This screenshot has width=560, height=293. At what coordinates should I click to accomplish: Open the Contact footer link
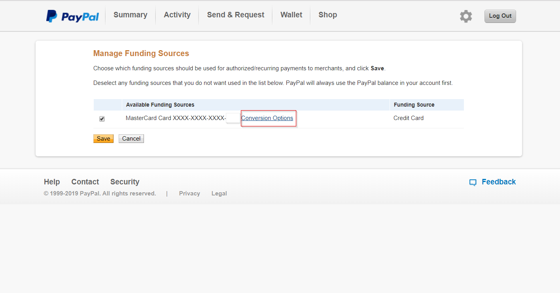coord(85,182)
